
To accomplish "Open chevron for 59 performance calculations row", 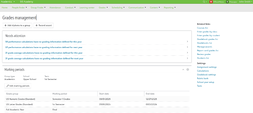I will (x=187, y=47).
